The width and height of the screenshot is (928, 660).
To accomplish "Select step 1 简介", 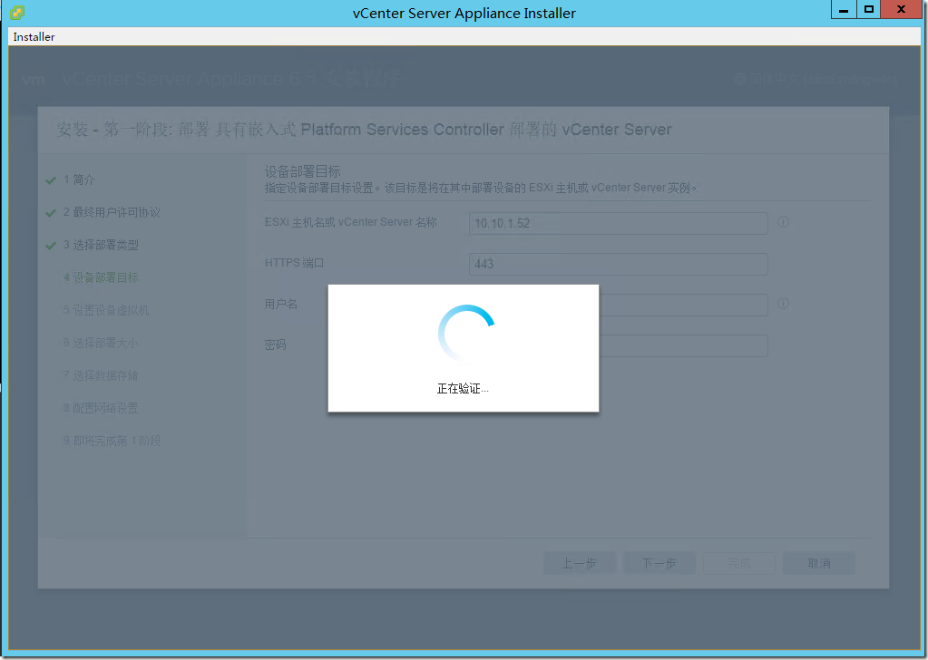I will pyautogui.click(x=79, y=180).
